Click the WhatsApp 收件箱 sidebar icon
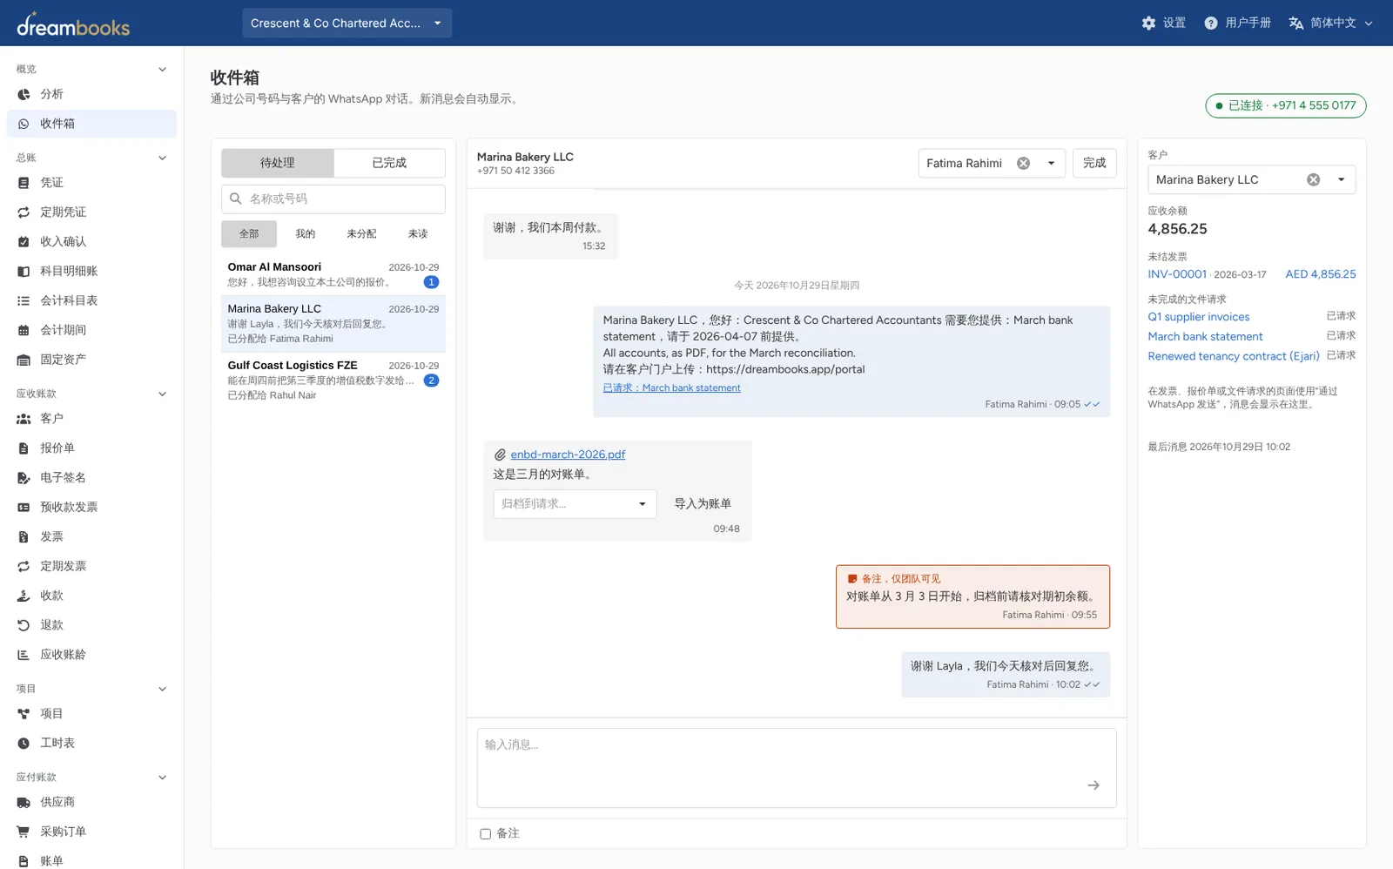The image size is (1393, 869). [24, 124]
